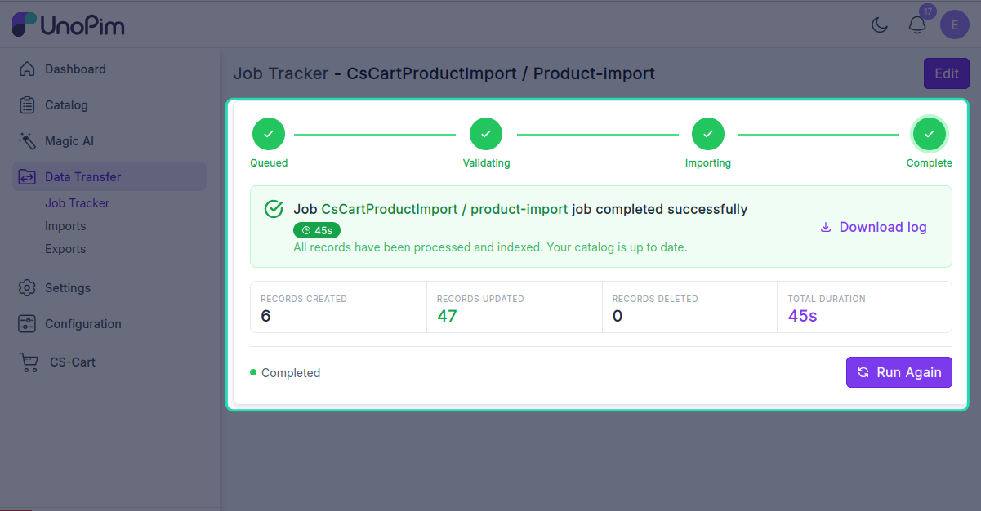This screenshot has width=981, height=511.
Task: Click Total Duration value 45s
Action: point(802,316)
